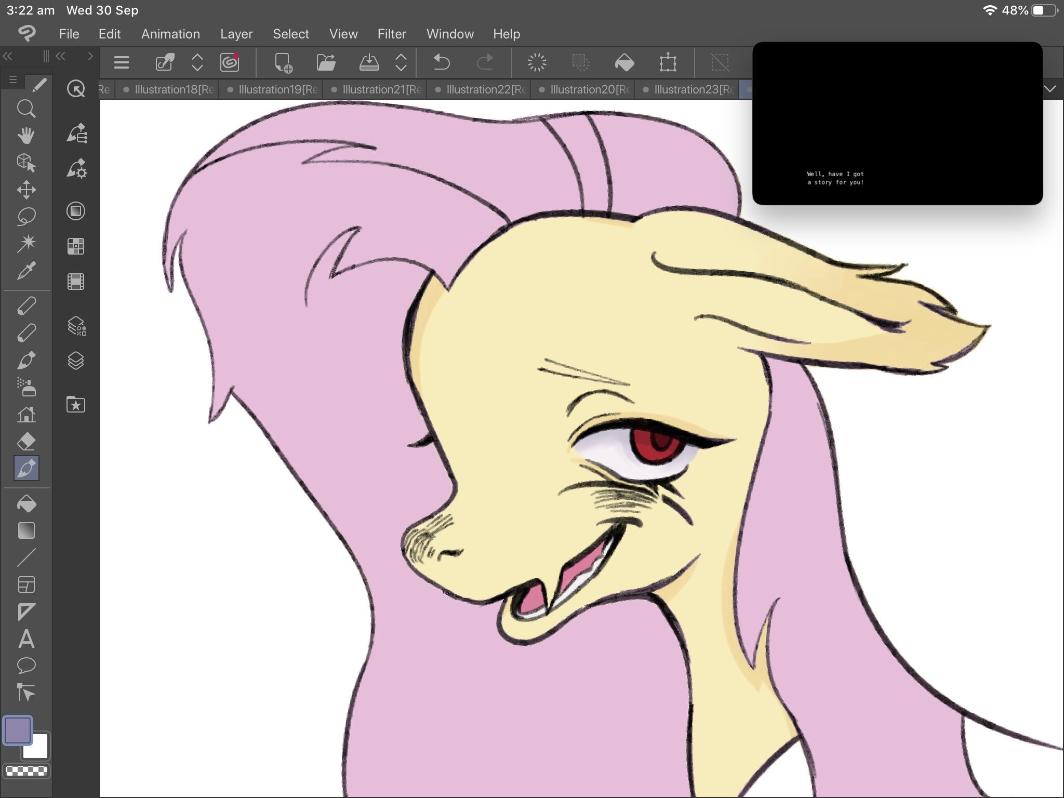Select the highlighted Blend pen tool

26,468
